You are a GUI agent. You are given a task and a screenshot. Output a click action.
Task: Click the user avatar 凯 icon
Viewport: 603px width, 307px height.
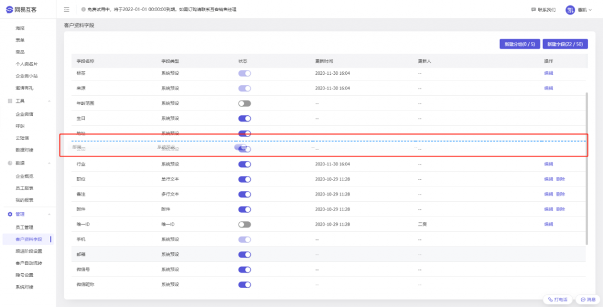point(570,10)
